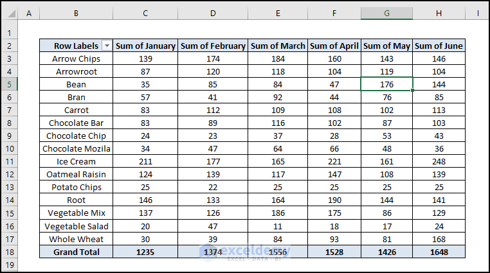Select the Chocolate Mozila row label

coord(76,149)
